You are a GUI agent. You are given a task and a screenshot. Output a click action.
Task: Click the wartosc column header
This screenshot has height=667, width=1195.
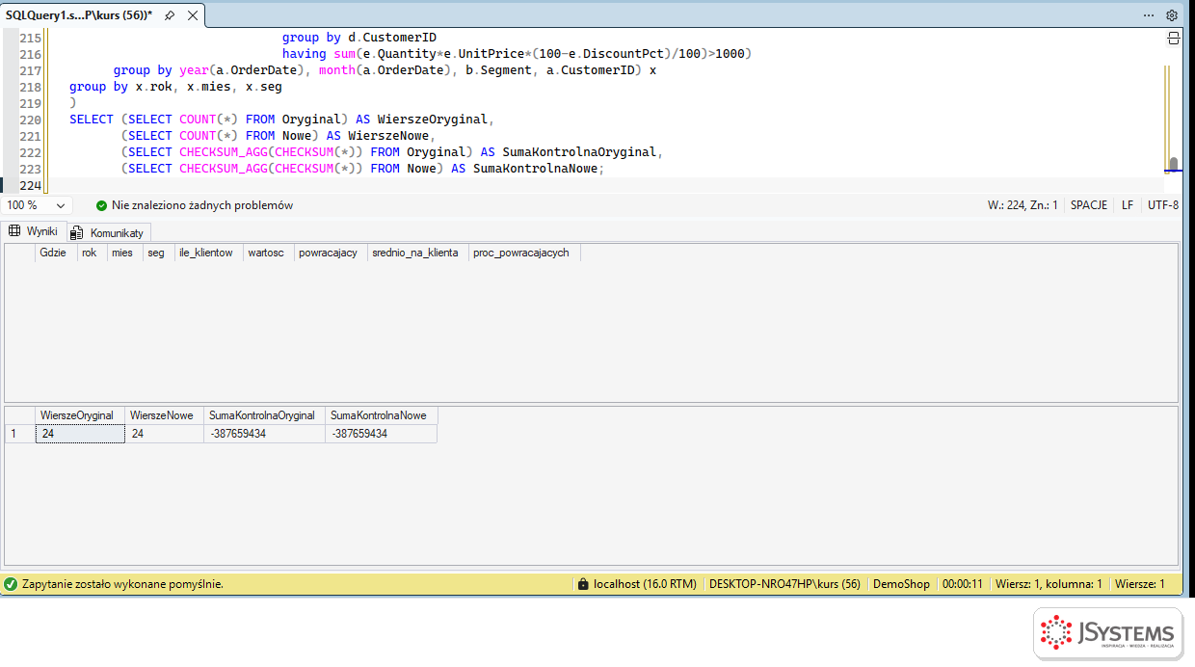268,253
